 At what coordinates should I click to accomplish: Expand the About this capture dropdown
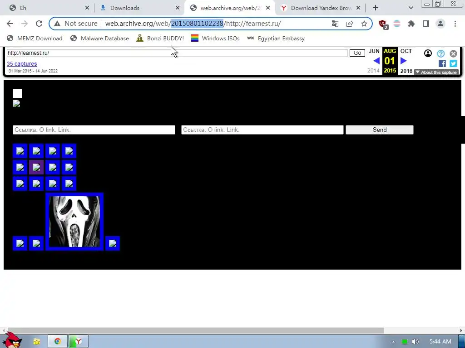(x=436, y=72)
